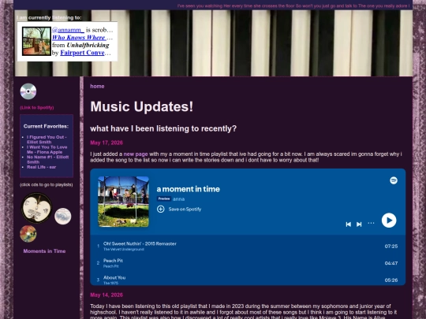Select track Oh! Sweet Nuthin' - 2015 Remaster

coord(248,246)
